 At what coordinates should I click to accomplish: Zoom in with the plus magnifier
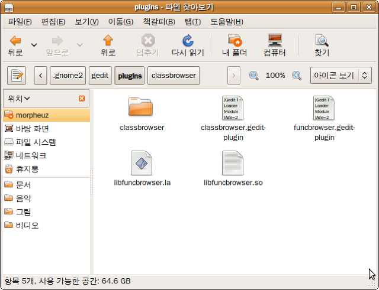pos(297,76)
